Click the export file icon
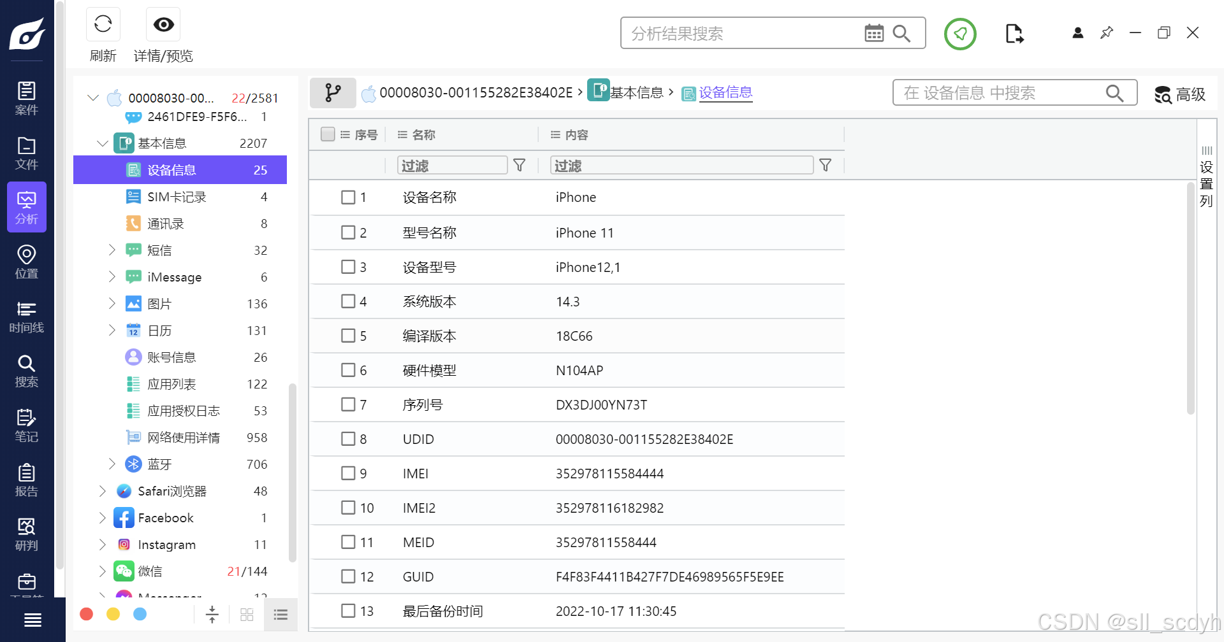Viewport: 1224px width, 642px height. [1014, 33]
